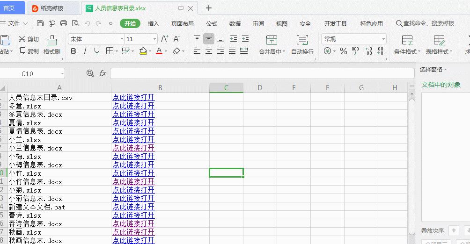Align text right
The width and height of the screenshot is (470, 244).
220,51
